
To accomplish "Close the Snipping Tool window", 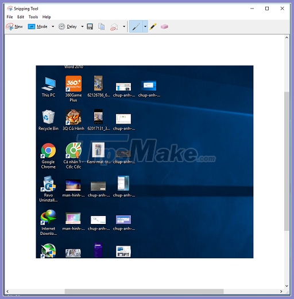I will point(282,9).
